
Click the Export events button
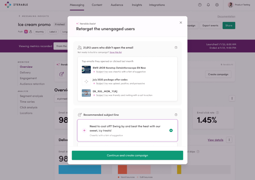click(210, 25)
